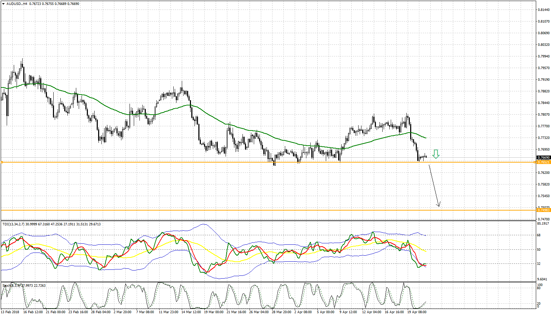Click the 9.6041 value on TDI scale
551x316 pixels.
pyautogui.click(x=543, y=279)
